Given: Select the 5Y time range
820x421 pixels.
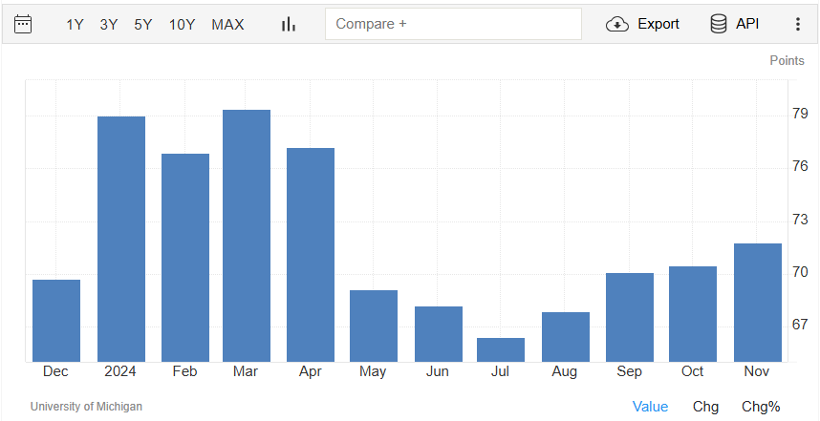Looking at the screenshot, I should [142, 25].
